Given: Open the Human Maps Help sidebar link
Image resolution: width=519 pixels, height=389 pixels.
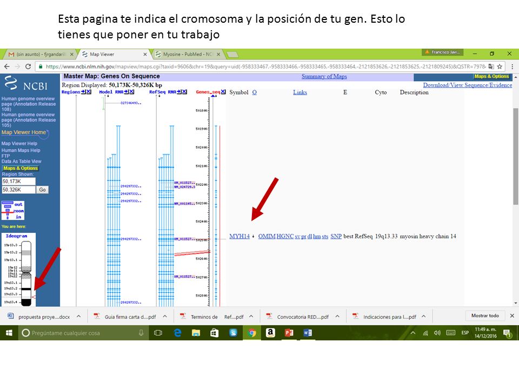Looking at the screenshot, I should pos(21,150).
